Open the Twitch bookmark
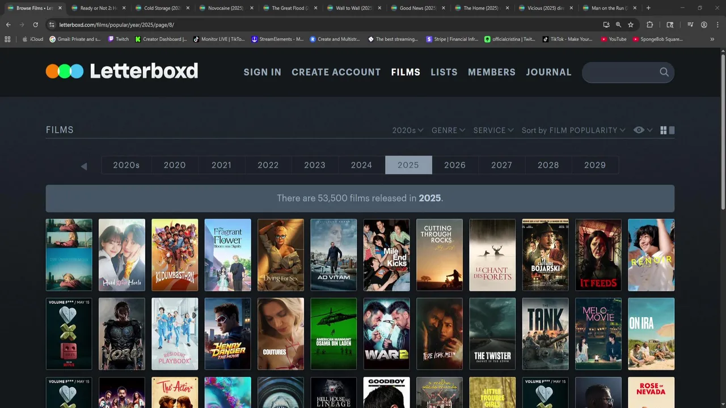This screenshot has width=726, height=408. pos(119,39)
